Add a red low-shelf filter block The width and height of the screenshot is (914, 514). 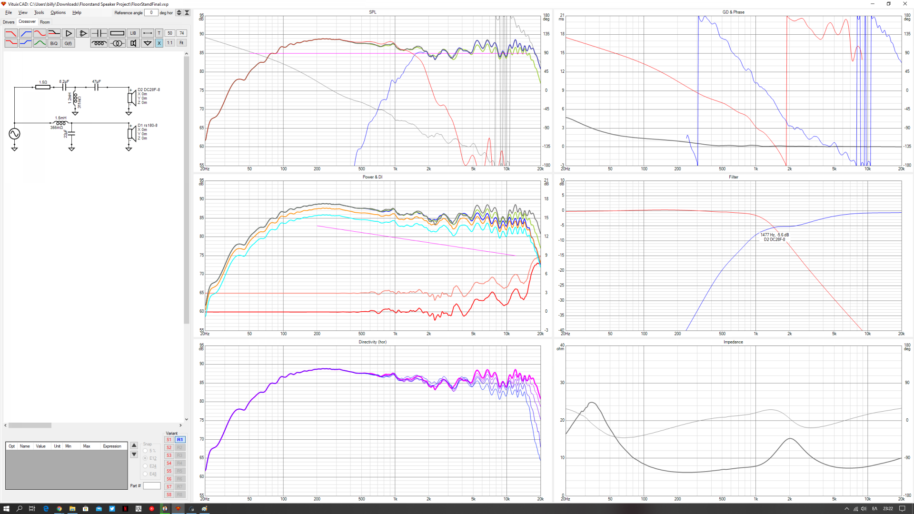click(x=11, y=43)
